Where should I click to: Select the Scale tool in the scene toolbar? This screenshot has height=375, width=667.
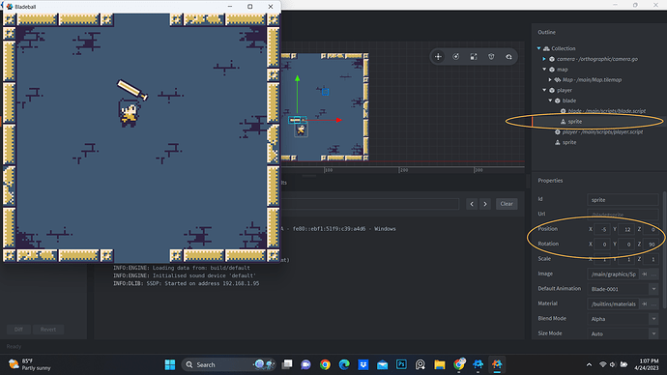click(474, 57)
